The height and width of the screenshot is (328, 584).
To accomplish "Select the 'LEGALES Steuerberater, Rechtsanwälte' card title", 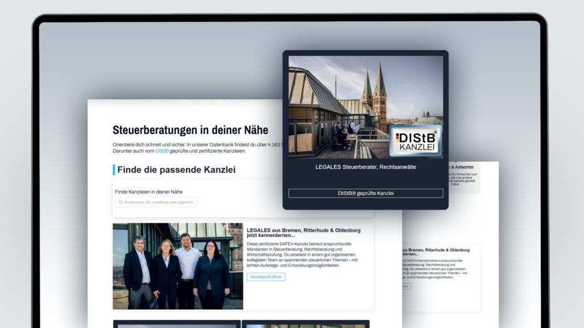I will (366, 167).
